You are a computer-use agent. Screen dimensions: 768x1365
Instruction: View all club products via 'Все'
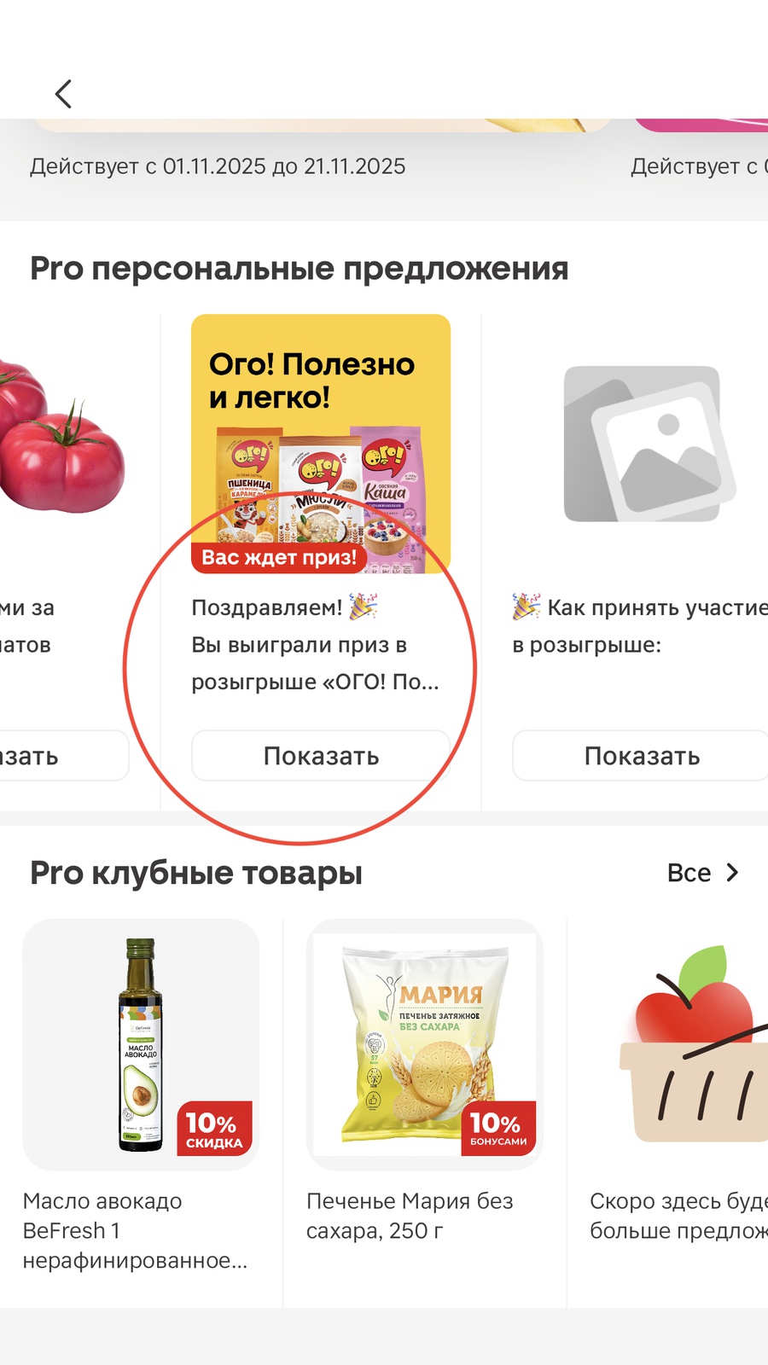[x=689, y=873]
